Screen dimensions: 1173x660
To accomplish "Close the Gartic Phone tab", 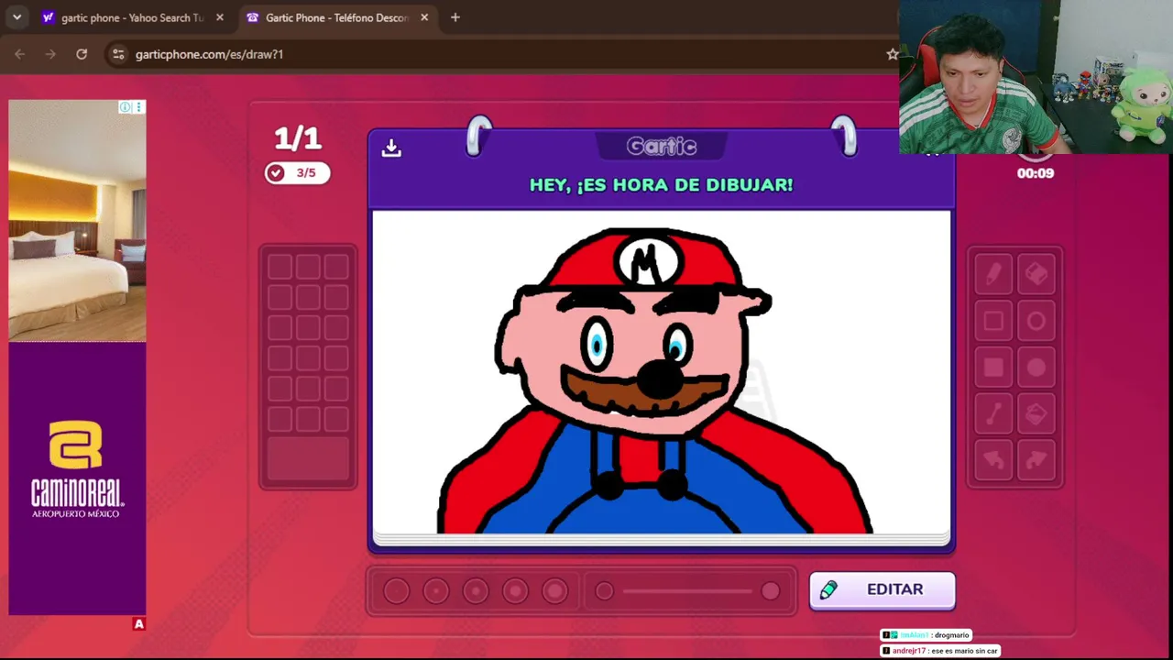I will coord(424,17).
